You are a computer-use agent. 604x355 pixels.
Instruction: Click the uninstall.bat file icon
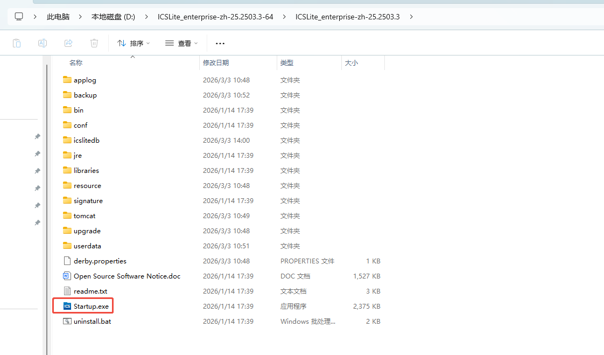pyautogui.click(x=67, y=321)
